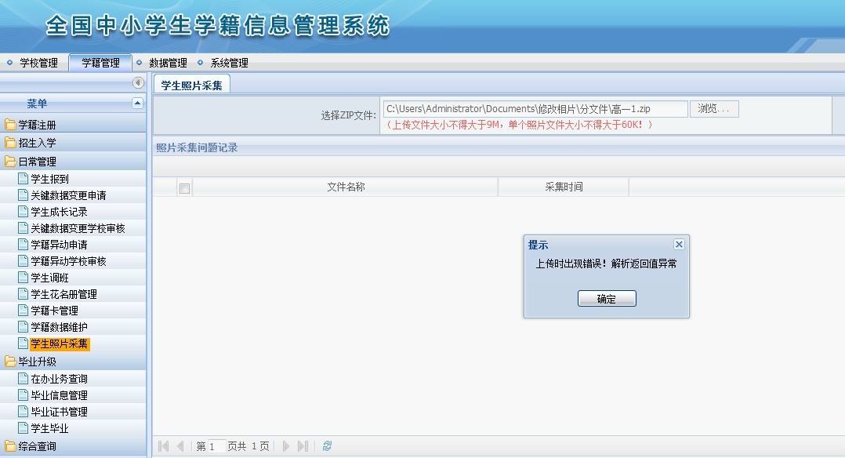Open 学生成长记录 item
845x458 pixels.
click(x=59, y=212)
